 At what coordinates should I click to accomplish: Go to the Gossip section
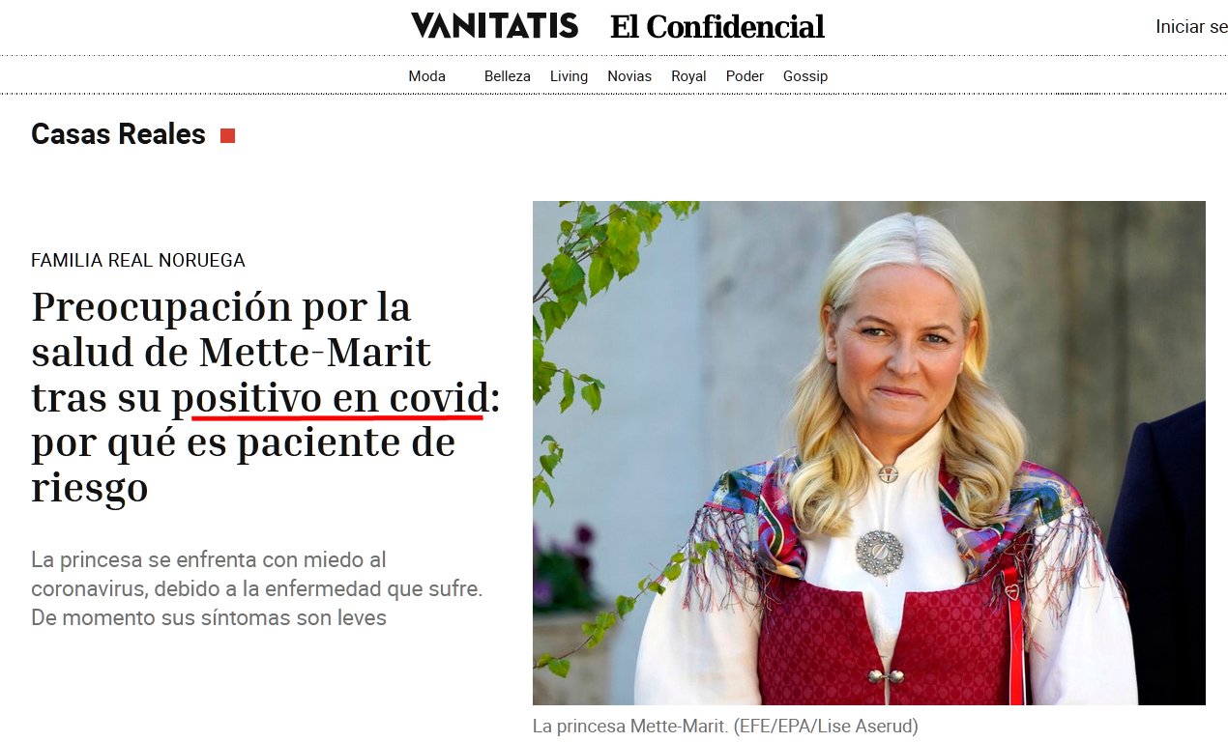point(805,76)
